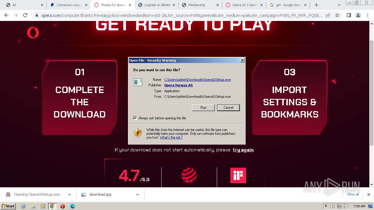The height and width of the screenshot is (210, 374).
Task: Open the media player taskbar icon
Action: (43, 206)
